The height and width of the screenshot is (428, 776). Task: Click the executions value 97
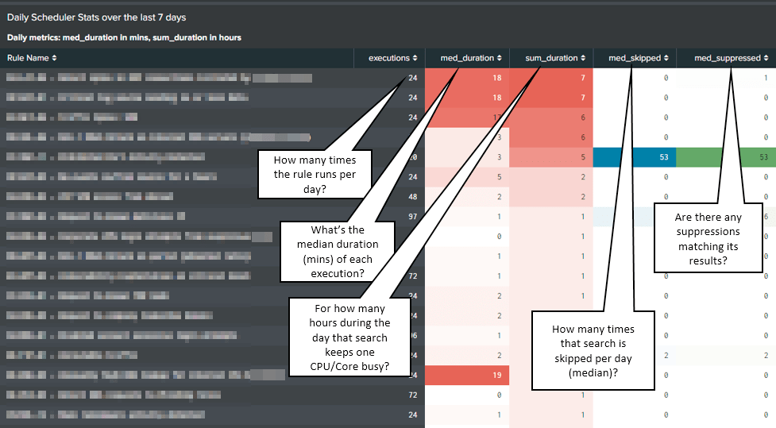(411, 216)
